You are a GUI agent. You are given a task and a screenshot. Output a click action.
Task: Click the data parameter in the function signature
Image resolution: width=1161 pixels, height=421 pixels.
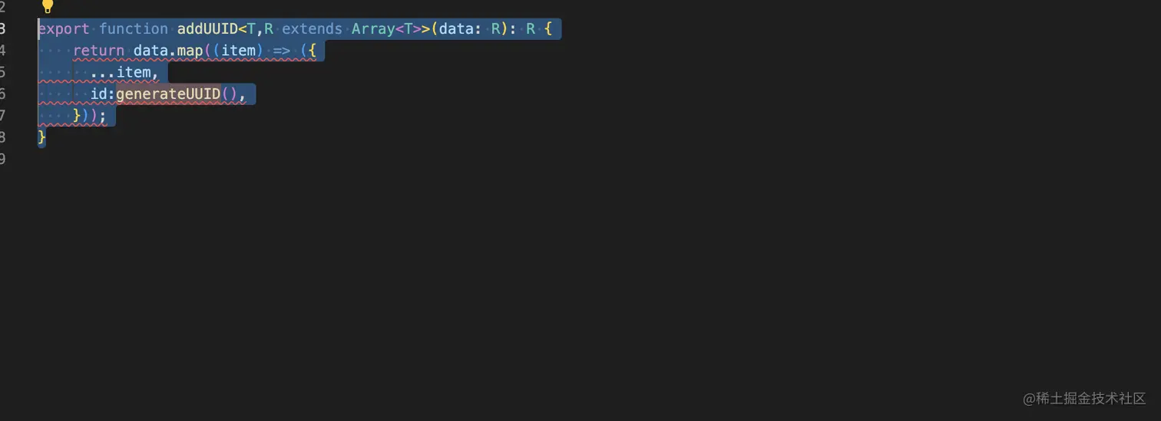tap(456, 29)
